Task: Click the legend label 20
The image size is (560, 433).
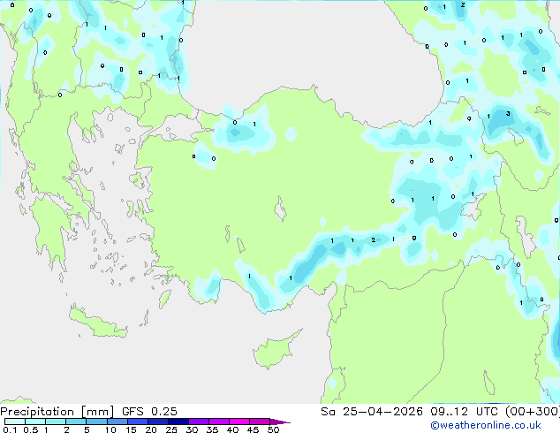Action: pyautogui.click(x=151, y=429)
